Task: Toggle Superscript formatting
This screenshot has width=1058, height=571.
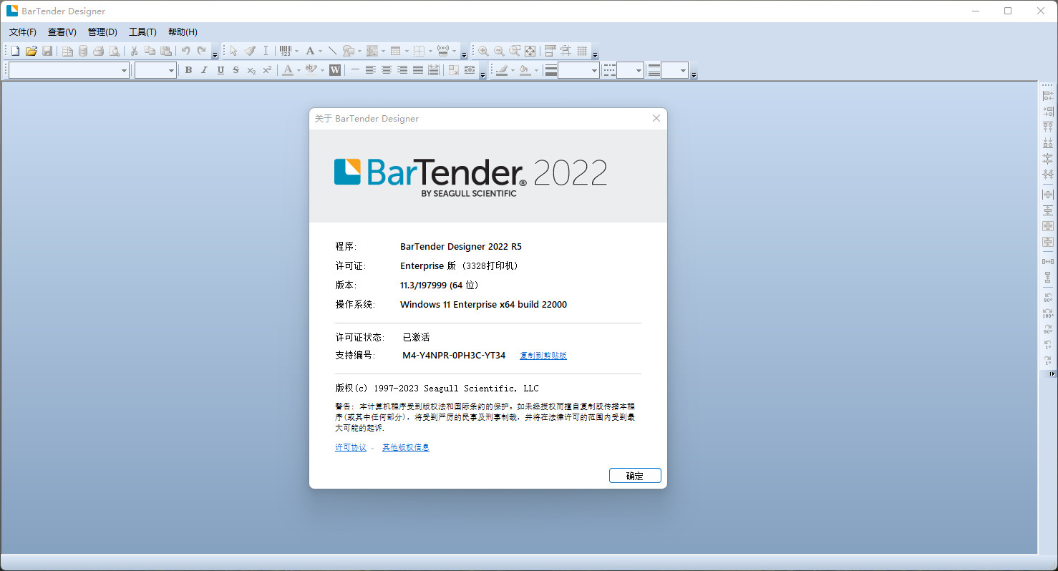Action: click(267, 70)
